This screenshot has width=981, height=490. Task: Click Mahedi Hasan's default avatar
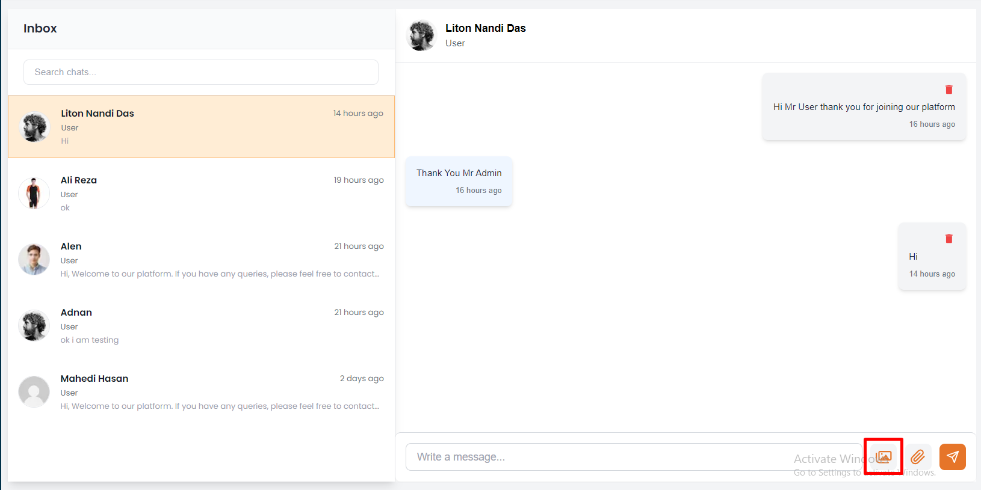point(34,392)
